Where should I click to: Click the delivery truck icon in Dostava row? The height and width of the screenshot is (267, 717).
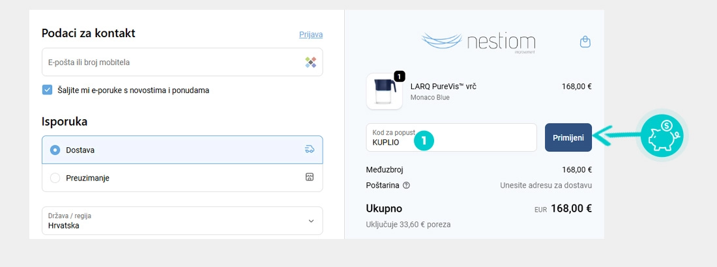[310, 149]
